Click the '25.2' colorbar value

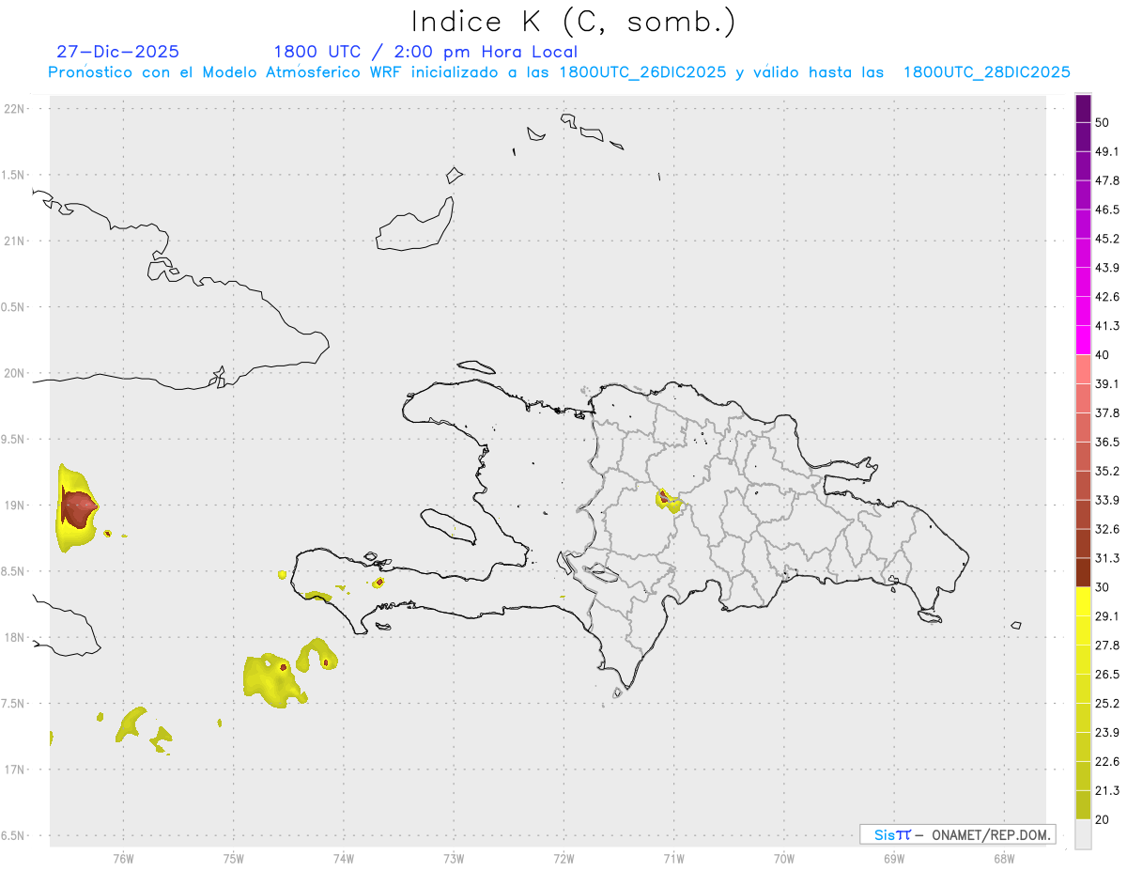(x=1107, y=704)
